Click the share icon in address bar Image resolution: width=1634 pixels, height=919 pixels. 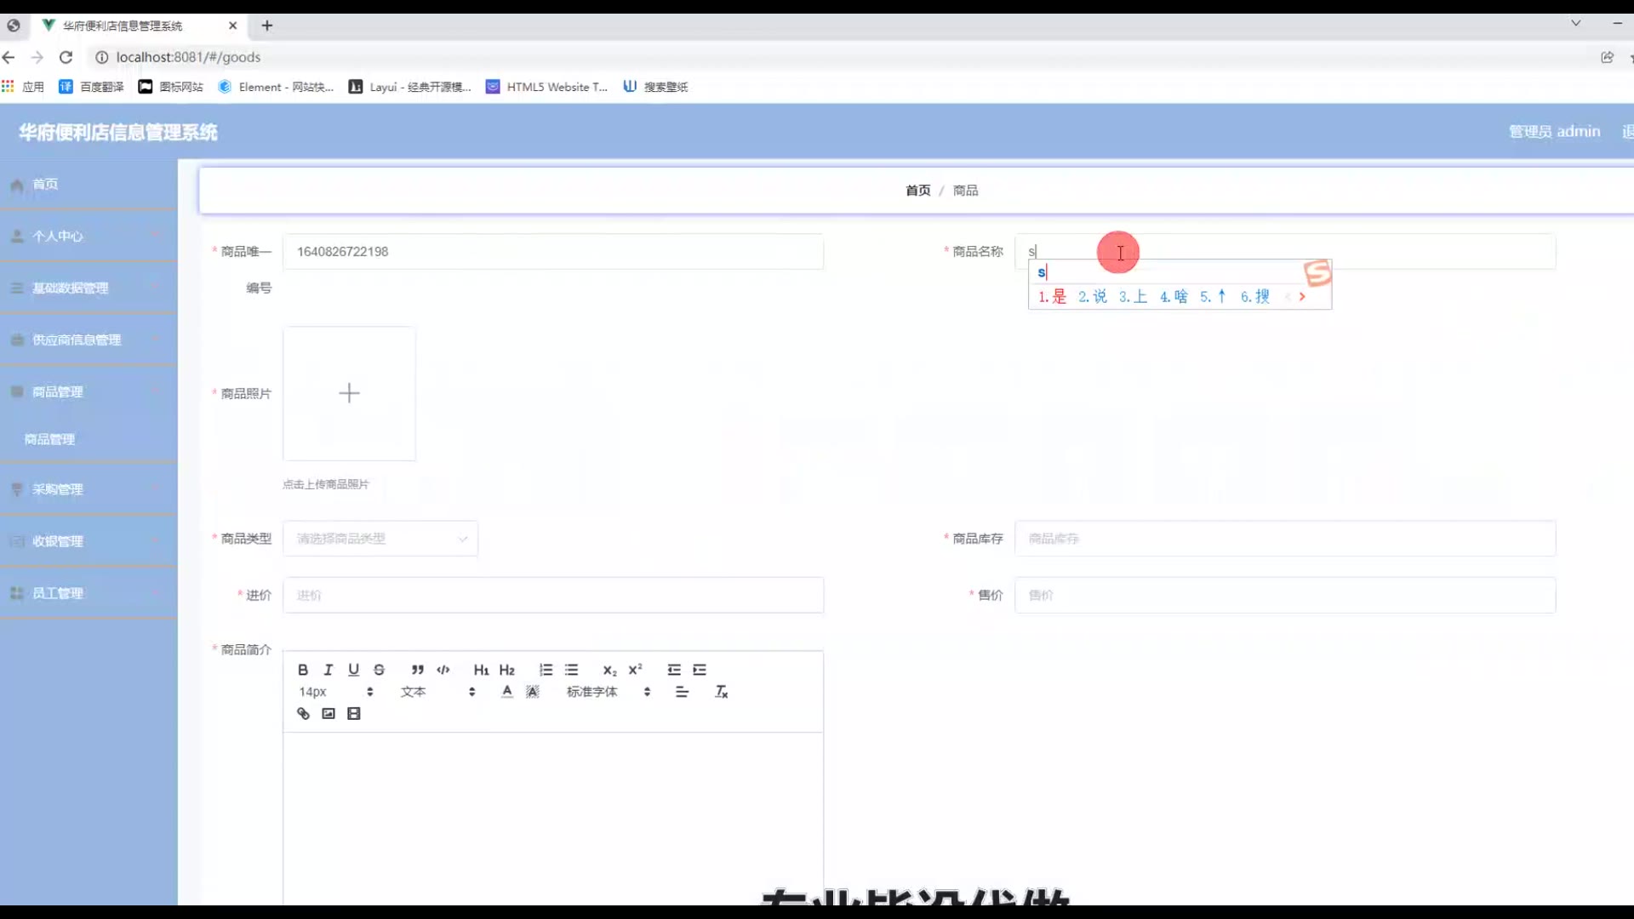[x=1607, y=57]
